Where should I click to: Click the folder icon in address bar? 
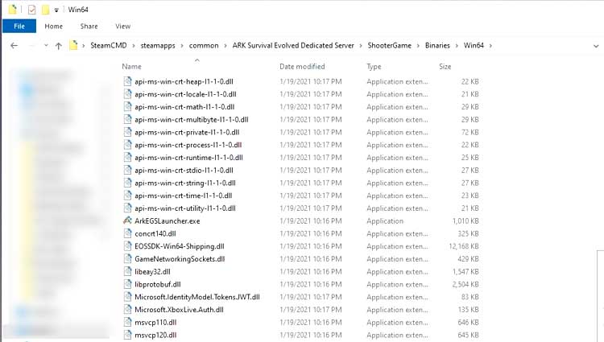(x=73, y=45)
